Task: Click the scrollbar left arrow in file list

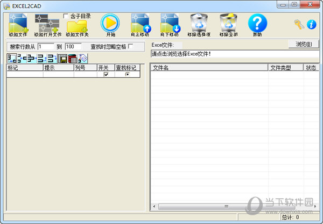Action: tap(154, 206)
